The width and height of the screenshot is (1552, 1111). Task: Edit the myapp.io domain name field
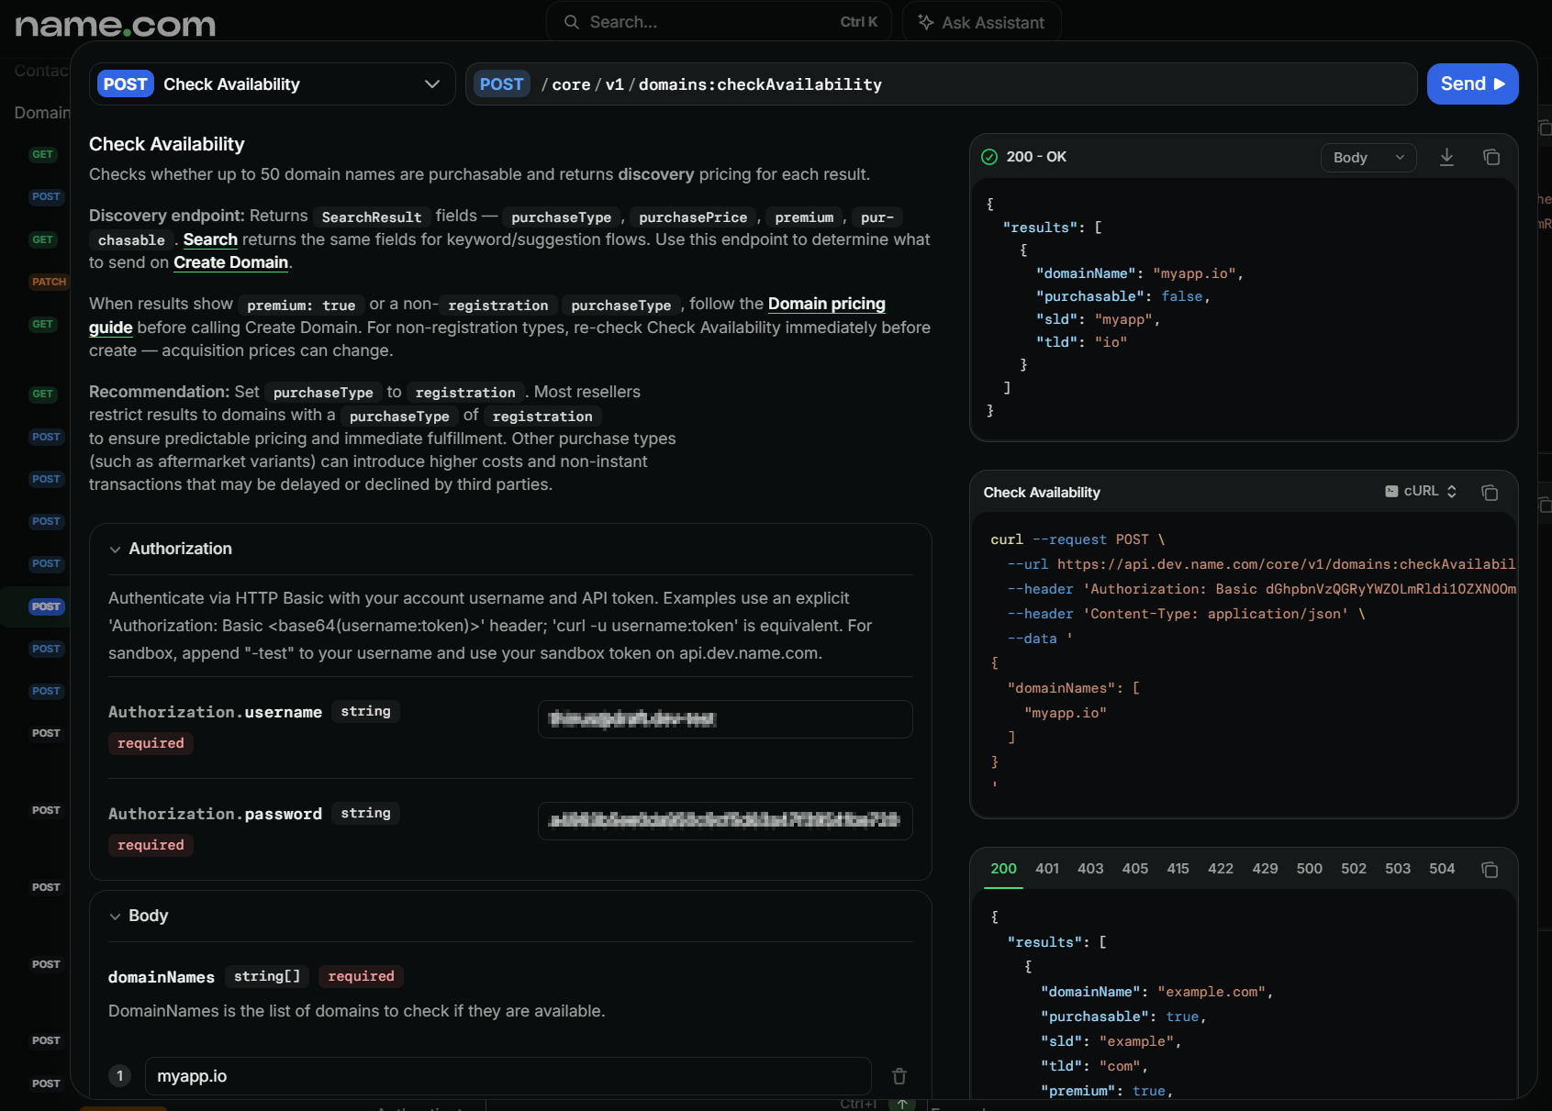[x=508, y=1076]
